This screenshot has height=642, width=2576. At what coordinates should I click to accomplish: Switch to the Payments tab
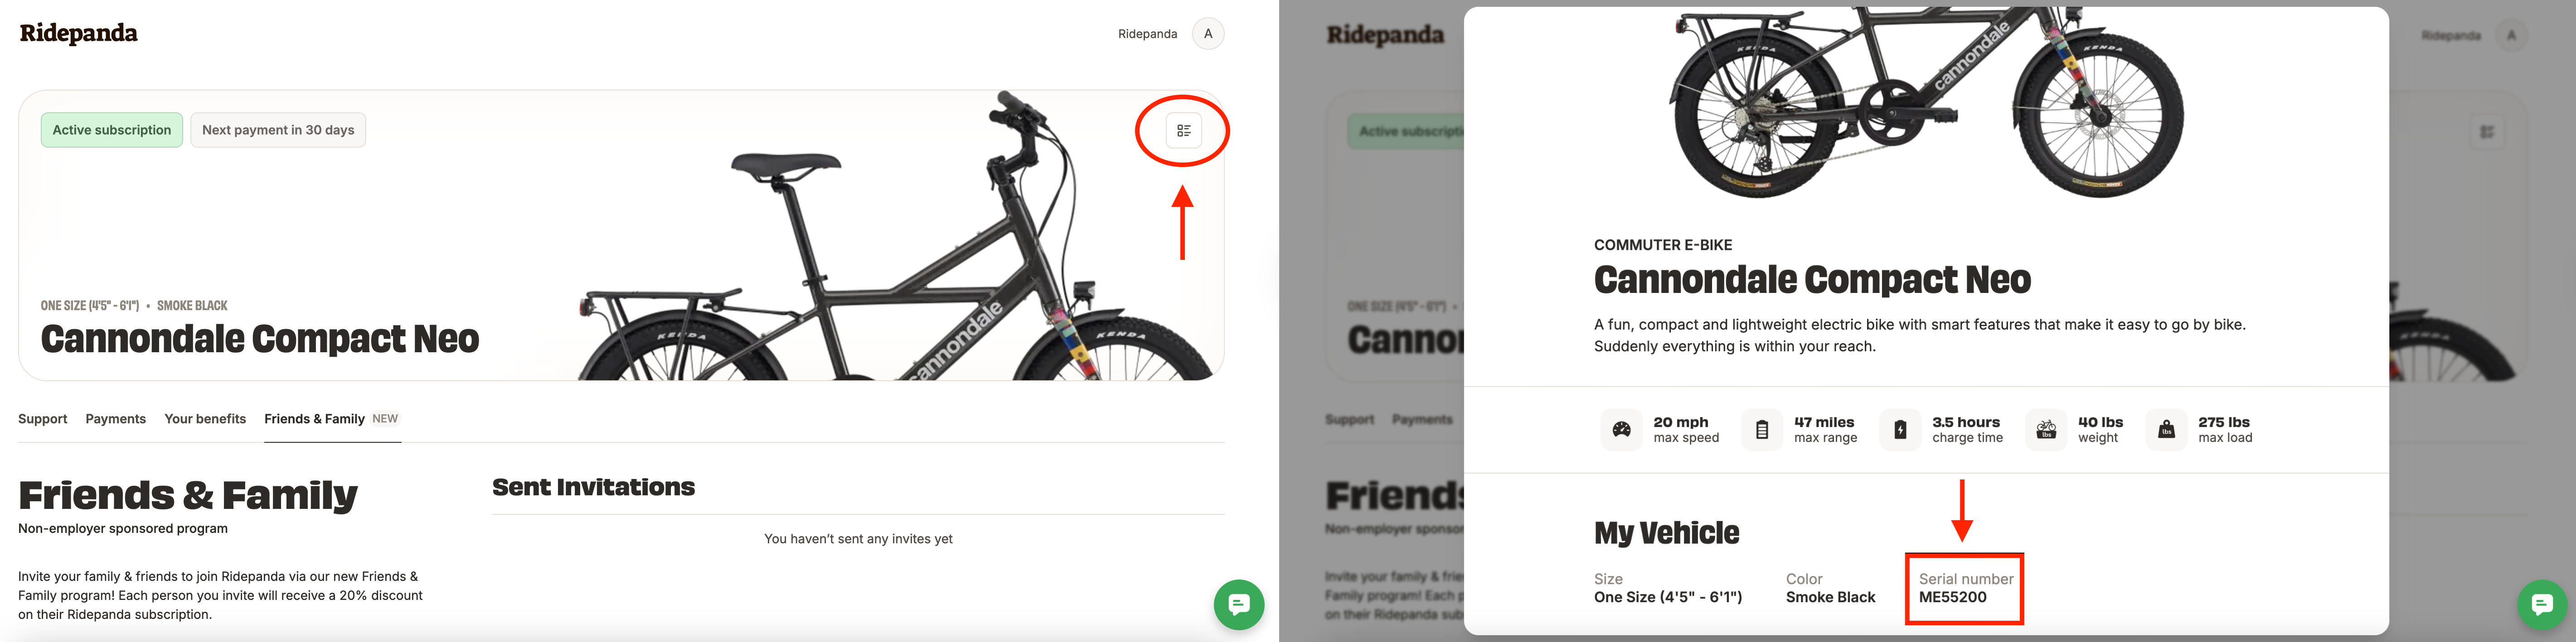click(x=116, y=418)
